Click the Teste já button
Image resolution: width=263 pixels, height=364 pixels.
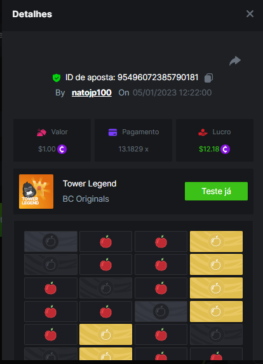tap(216, 191)
